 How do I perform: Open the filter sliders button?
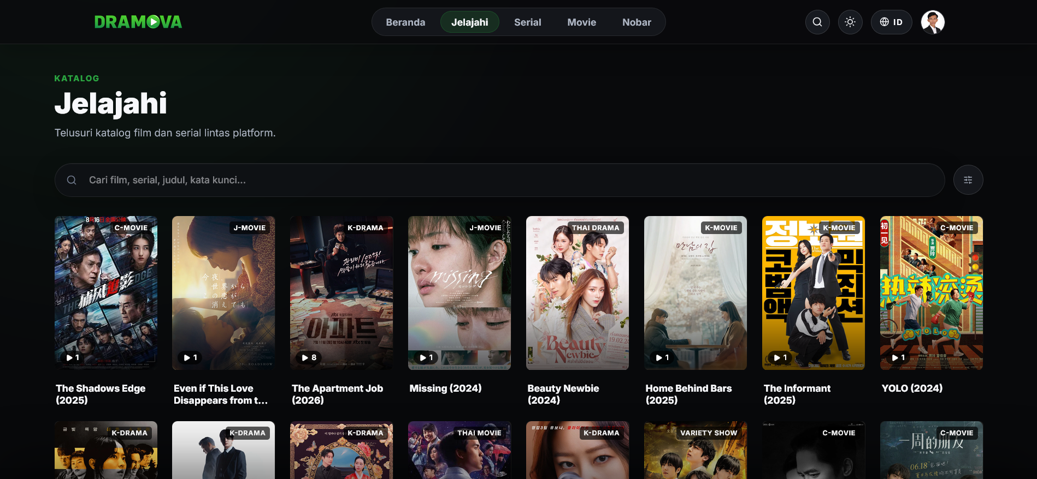968,180
